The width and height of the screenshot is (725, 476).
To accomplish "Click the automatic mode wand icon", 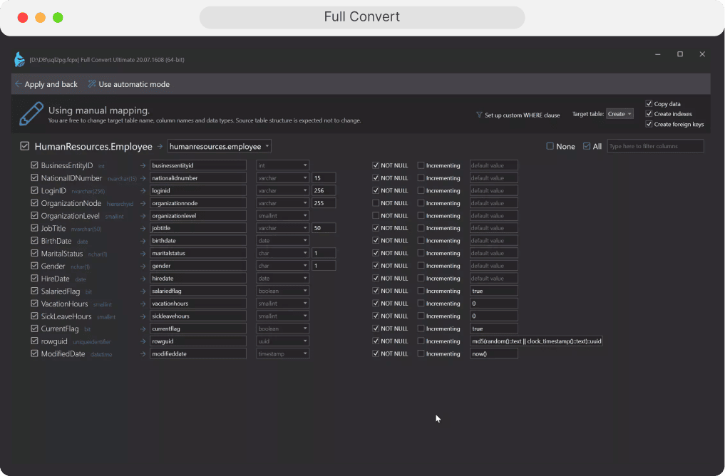I will pos(92,84).
